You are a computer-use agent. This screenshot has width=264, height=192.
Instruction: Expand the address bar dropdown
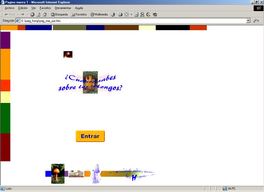pyautogui.click(x=248, y=21)
